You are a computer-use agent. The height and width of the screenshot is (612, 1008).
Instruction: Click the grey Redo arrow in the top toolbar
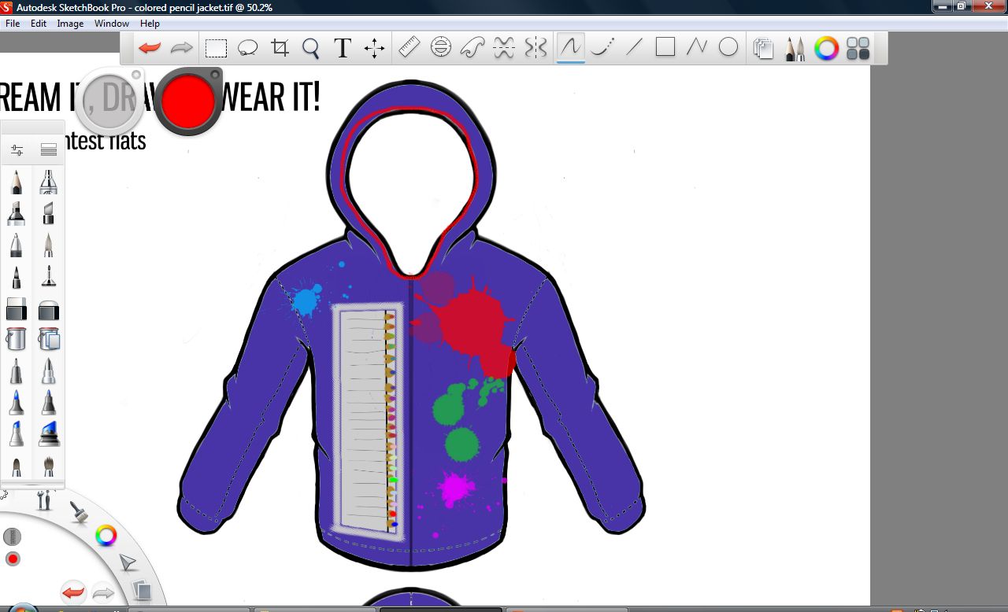click(x=182, y=48)
